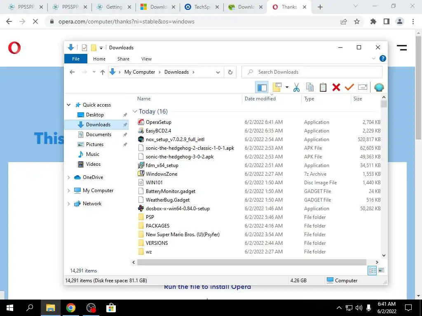This screenshot has height=316, width=422.
Task: Select Pictures in the navigation pane
Action: pyautogui.click(x=94, y=144)
